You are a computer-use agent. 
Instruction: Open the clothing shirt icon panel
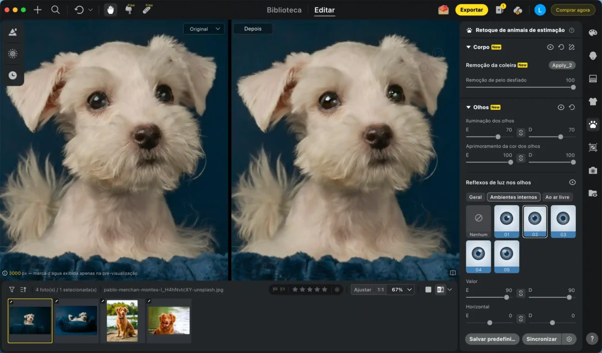tap(593, 101)
